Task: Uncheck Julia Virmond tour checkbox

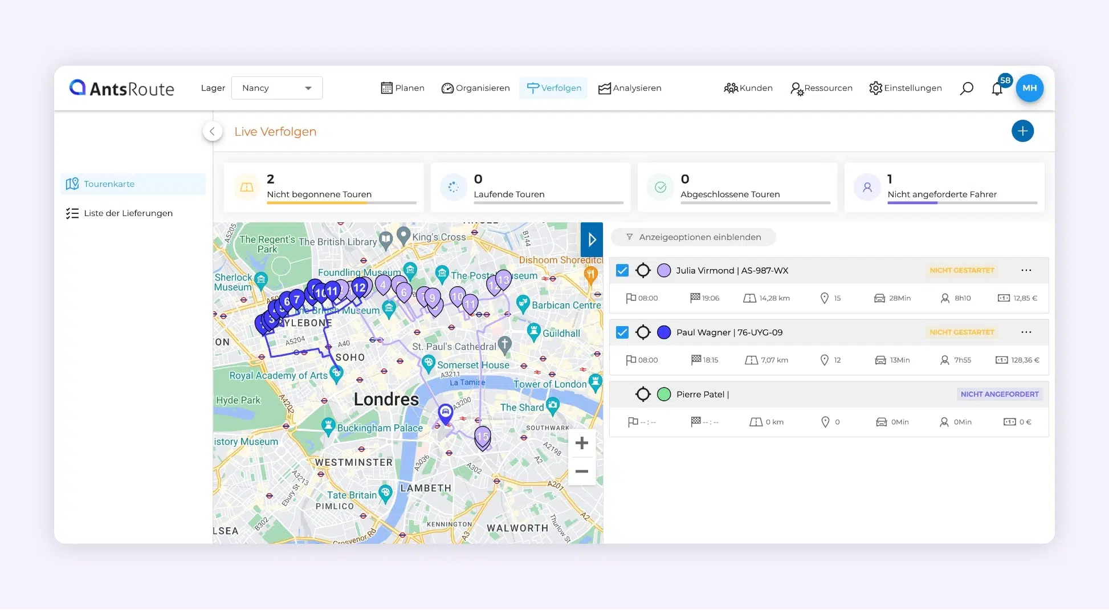Action: coord(622,270)
